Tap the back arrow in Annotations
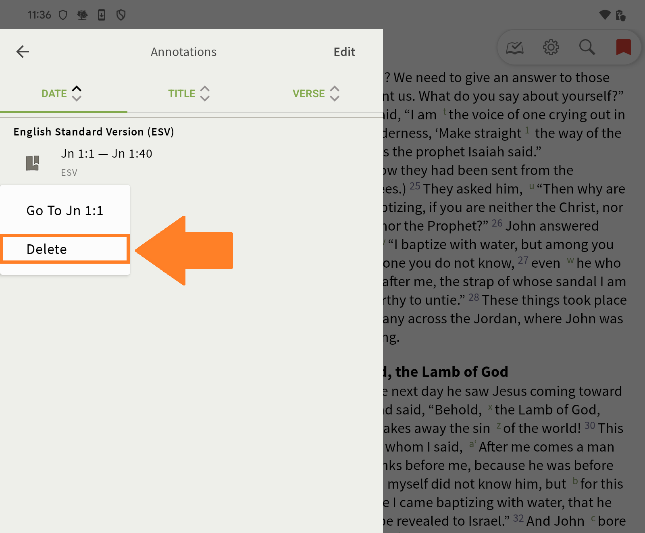This screenshot has width=645, height=533. (x=23, y=52)
